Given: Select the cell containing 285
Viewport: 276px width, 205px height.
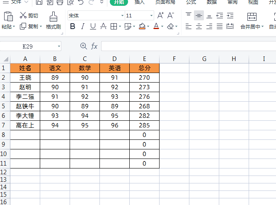Looking at the screenshot, I should [x=144, y=125].
